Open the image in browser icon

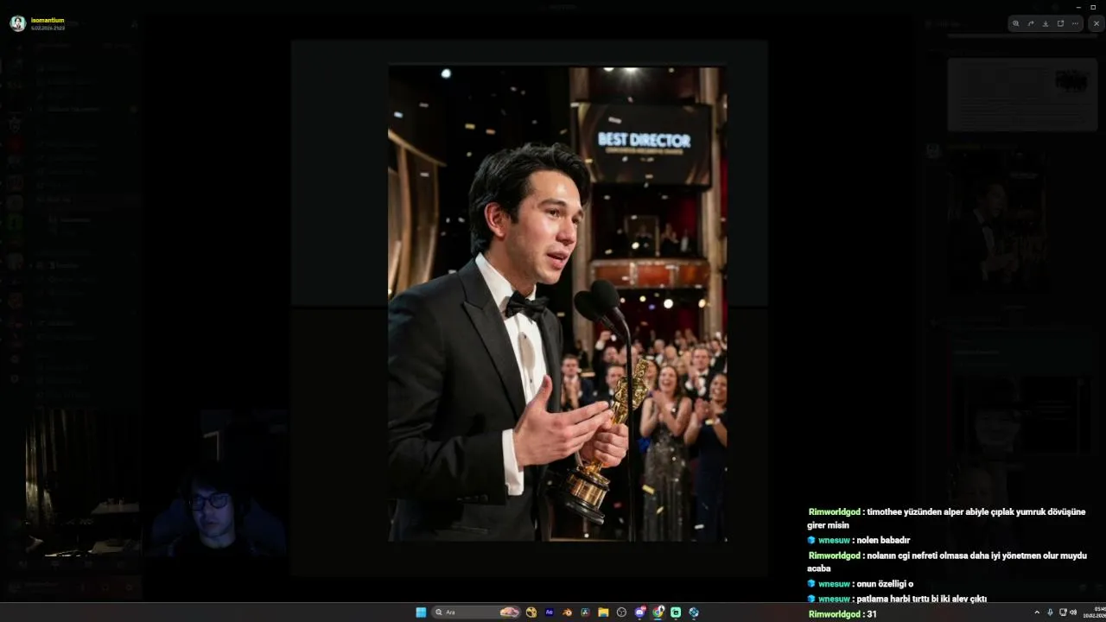pos(1060,24)
